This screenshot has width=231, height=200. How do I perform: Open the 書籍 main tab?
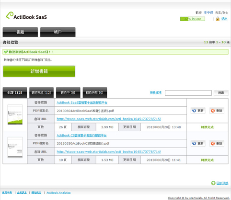[x=20, y=32]
